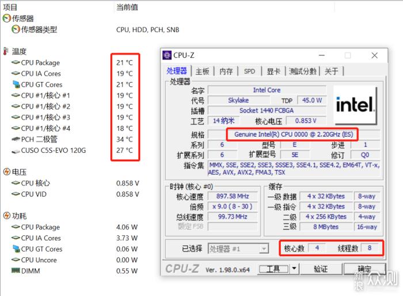
Task: Click the Skylake code name field
Action: click(238, 100)
